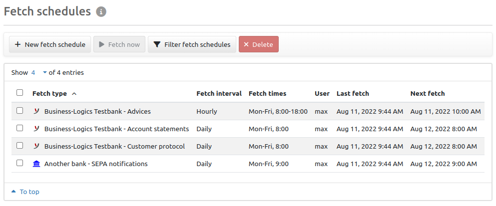The image size is (496, 206).
Task: Click the sort arrow next to Fetch type
Action: click(x=74, y=94)
